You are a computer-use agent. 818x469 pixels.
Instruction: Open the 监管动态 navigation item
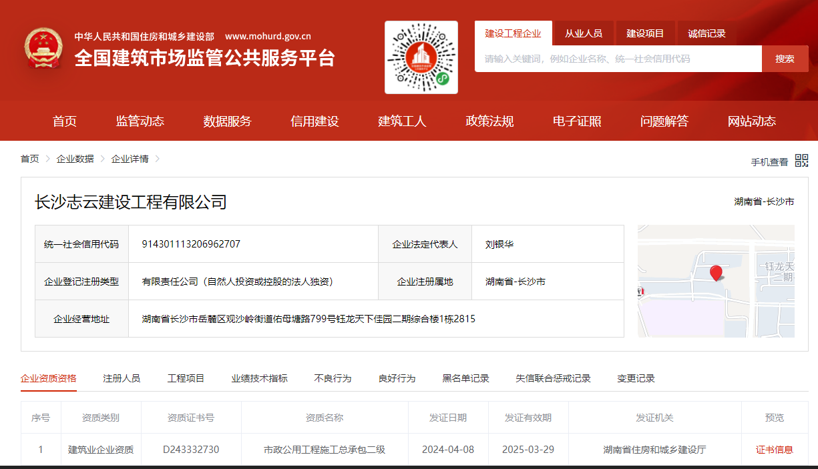[140, 121]
